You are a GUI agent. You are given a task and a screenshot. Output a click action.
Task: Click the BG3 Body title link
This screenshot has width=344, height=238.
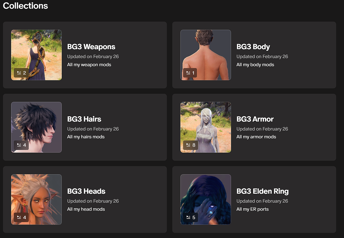click(x=253, y=47)
